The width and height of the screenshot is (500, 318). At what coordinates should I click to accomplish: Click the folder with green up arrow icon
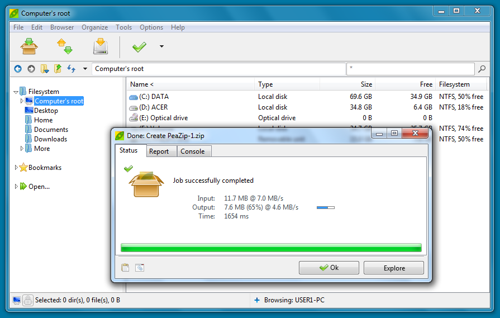pyautogui.click(x=58, y=69)
